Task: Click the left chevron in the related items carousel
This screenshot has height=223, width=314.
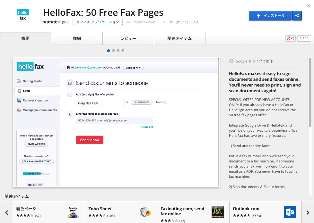Action: pos(6,212)
